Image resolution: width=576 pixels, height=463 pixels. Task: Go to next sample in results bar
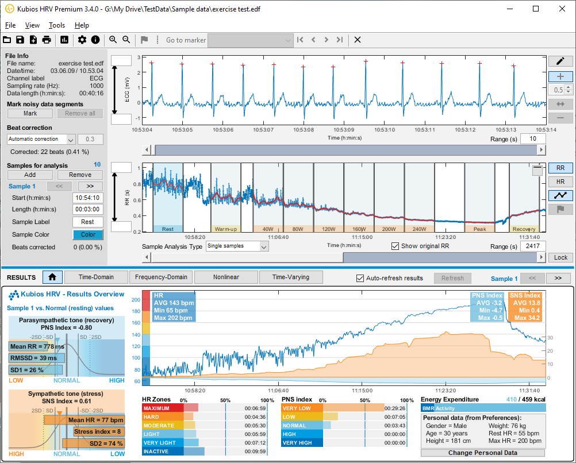(x=558, y=278)
